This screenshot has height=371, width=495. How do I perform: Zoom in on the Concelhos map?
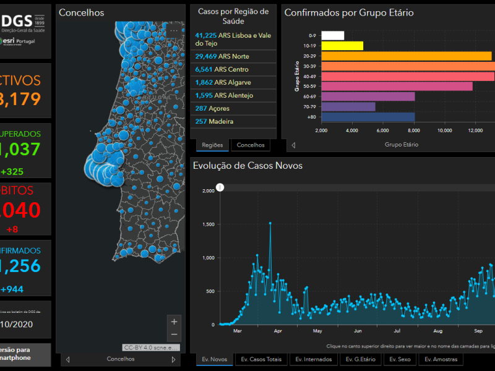coord(174,322)
